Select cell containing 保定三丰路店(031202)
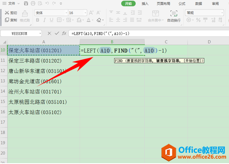 click(44, 61)
